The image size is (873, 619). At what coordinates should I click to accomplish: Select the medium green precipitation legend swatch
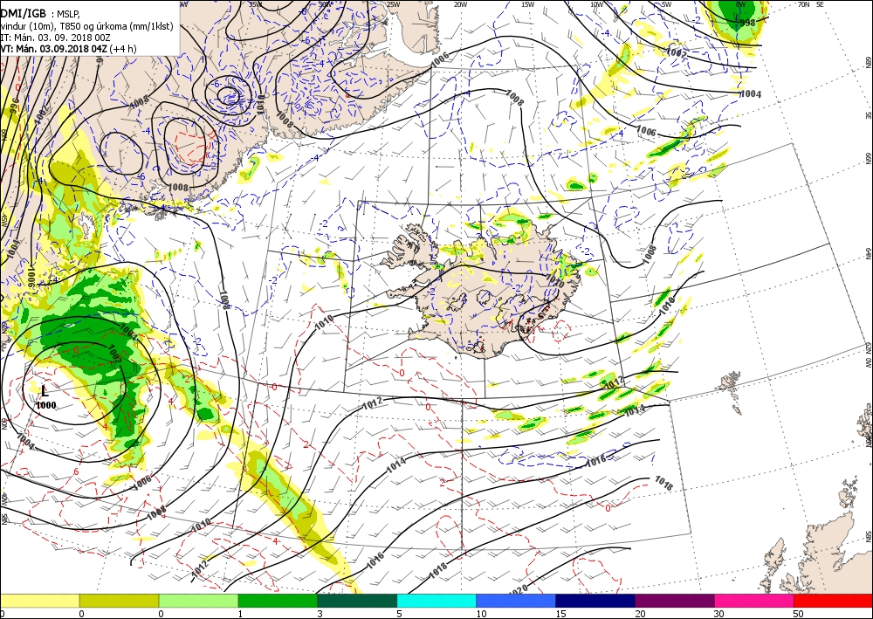pos(278,602)
